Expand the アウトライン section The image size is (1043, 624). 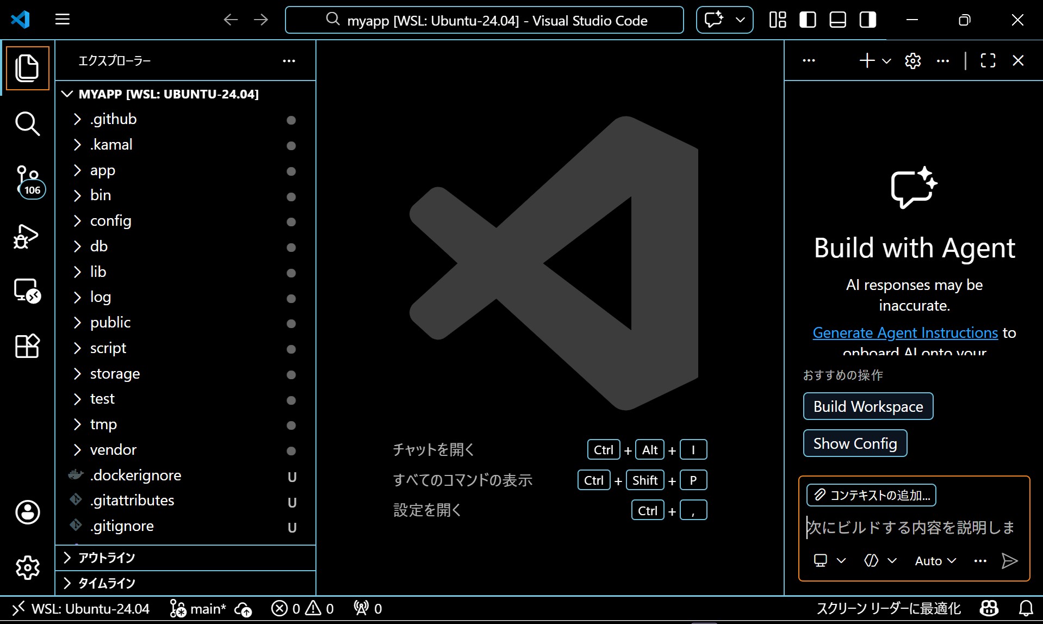tap(107, 558)
